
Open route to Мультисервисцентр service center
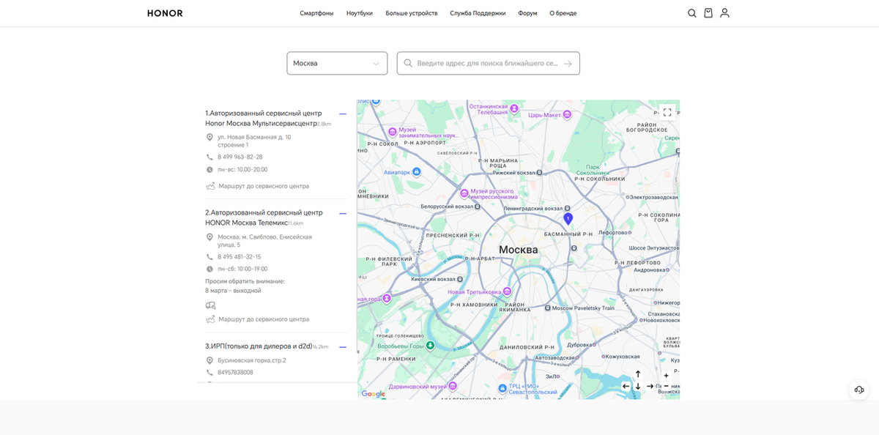[x=264, y=186]
